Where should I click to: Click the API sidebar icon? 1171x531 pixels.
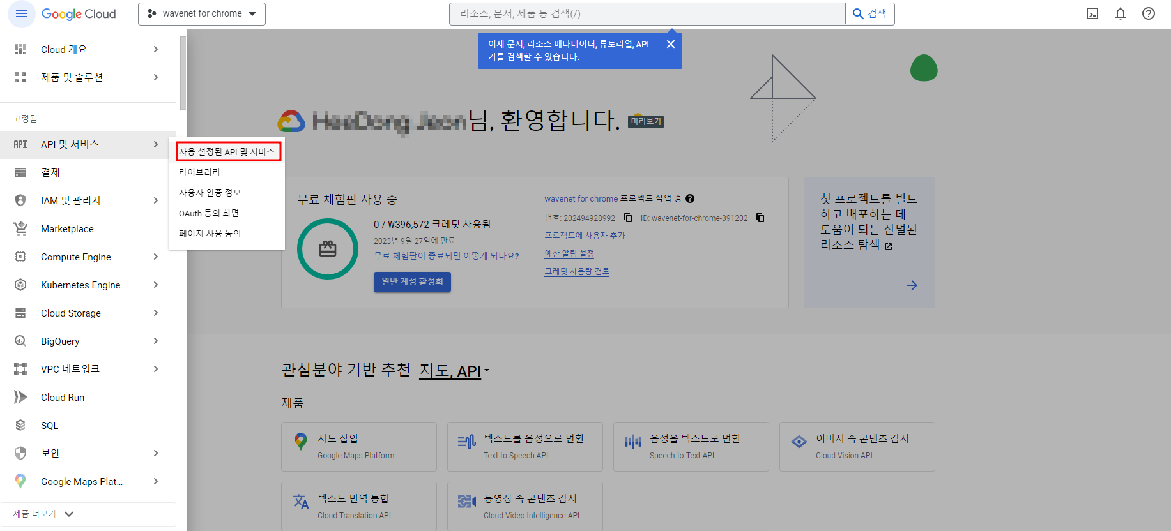[20, 144]
